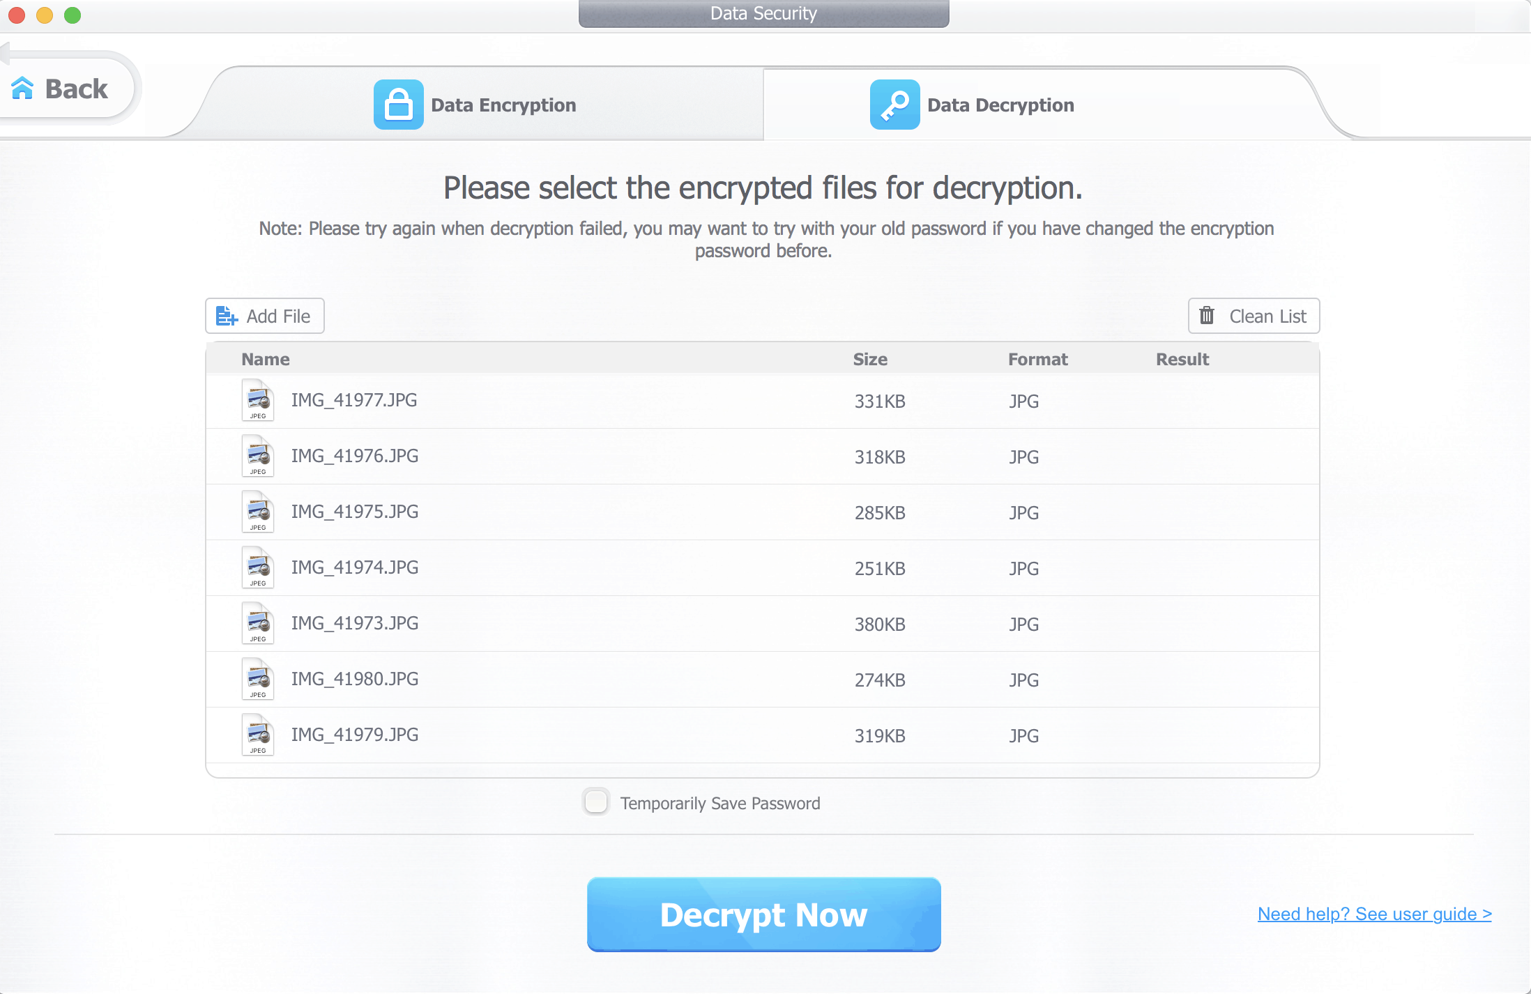Click the trash icon beside Clean List
The height and width of the screenshot is (994, 1531).
tap(1208, 315)
